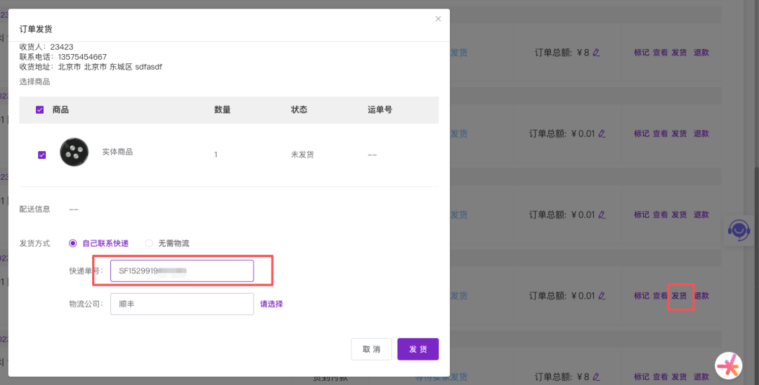Choose 无需物流 delivery method

(x=149, y=243)
